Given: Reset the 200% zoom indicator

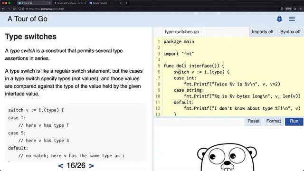Looking at the screenshot, I should point(288,9).
